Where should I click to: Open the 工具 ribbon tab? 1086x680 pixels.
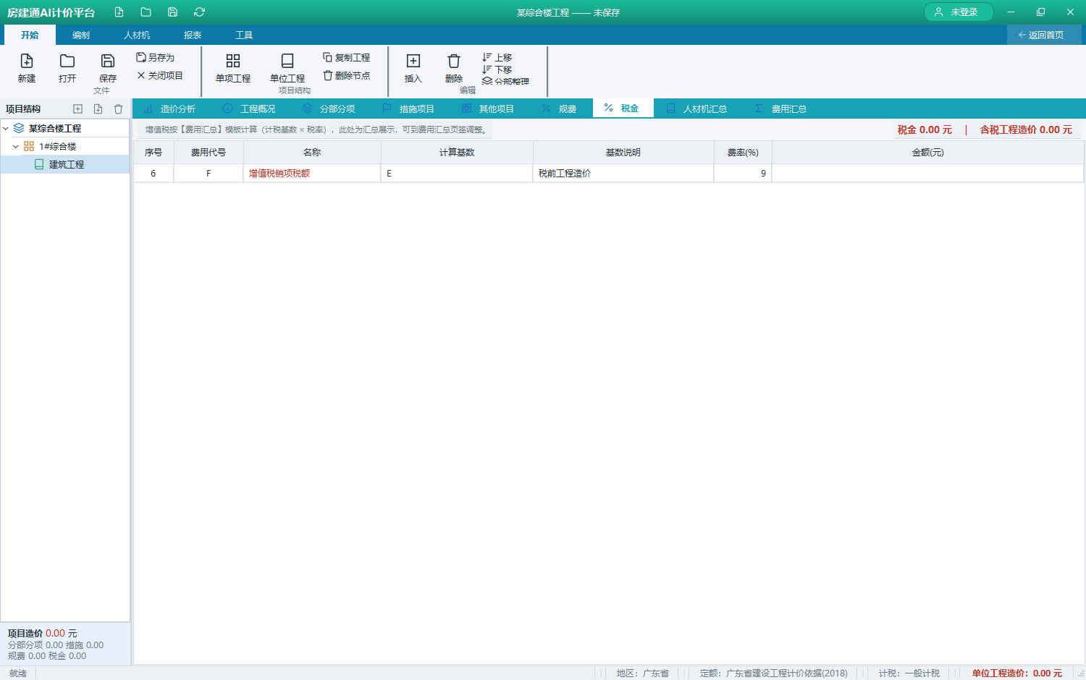(x=244, y=35)
